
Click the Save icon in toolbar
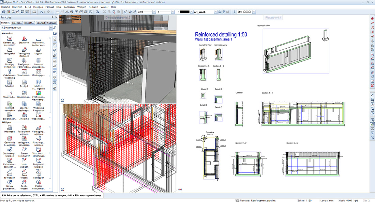(22, 12)
